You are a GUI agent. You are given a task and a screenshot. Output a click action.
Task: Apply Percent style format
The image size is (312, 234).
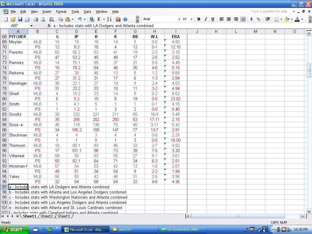tap(258, 19)
